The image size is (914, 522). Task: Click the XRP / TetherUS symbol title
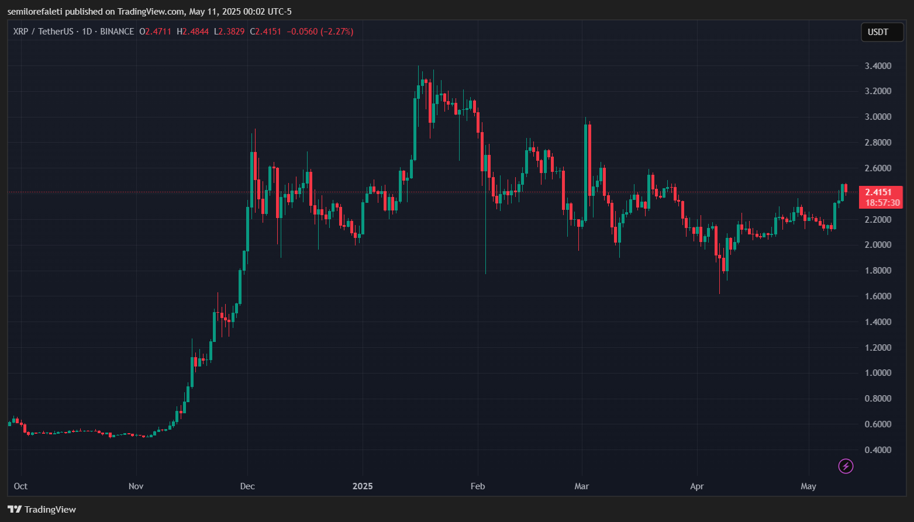[43, 32]
